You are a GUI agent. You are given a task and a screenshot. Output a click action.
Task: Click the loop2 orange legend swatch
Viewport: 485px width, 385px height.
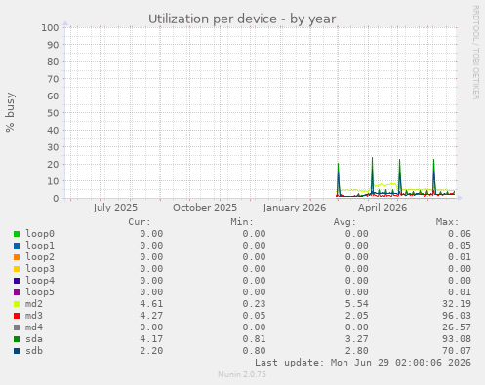tap(17, 257)
